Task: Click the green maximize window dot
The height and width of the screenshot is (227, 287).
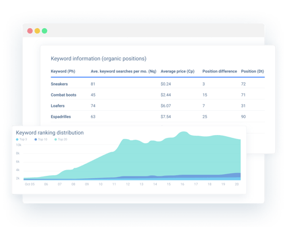Action: click(x=44, y=31)
